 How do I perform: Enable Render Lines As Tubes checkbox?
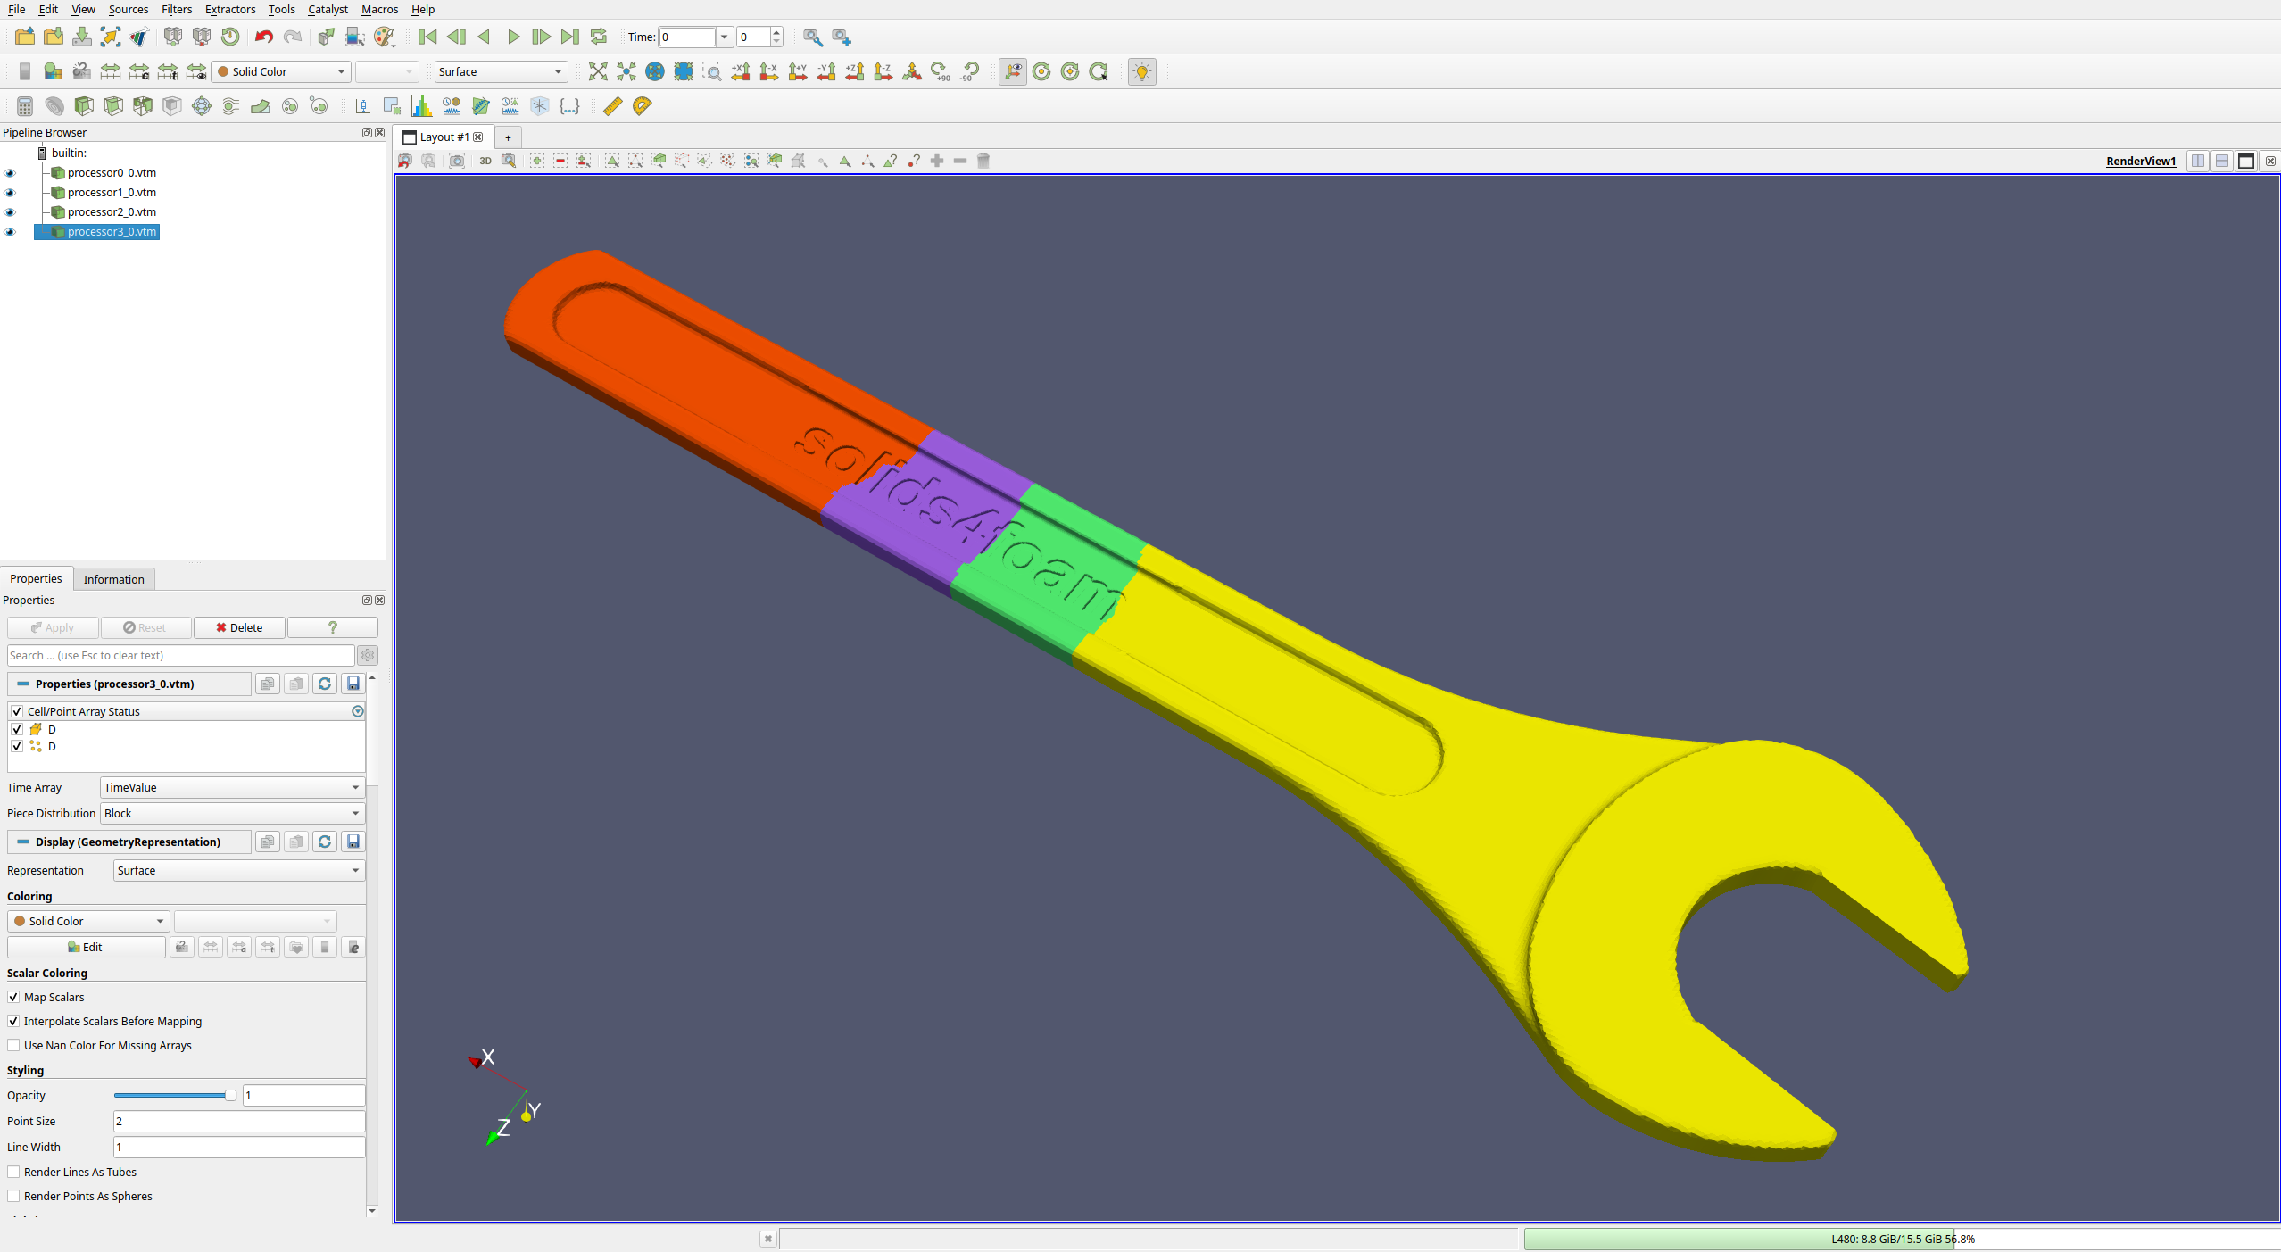tap(14, 1172)
